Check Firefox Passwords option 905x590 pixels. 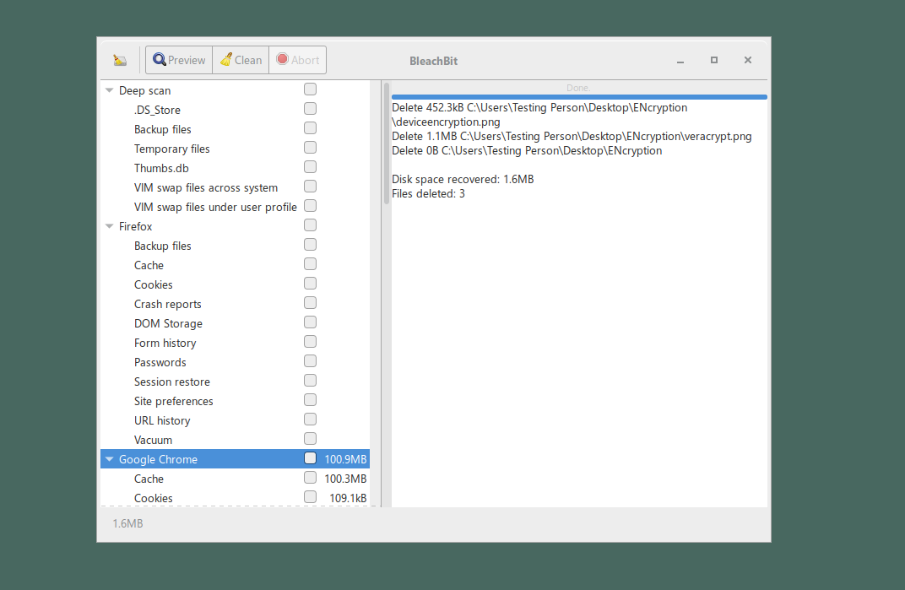coord(310,360)
